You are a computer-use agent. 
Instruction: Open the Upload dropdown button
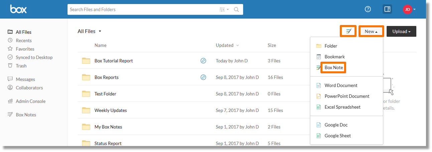pos(401,31)
